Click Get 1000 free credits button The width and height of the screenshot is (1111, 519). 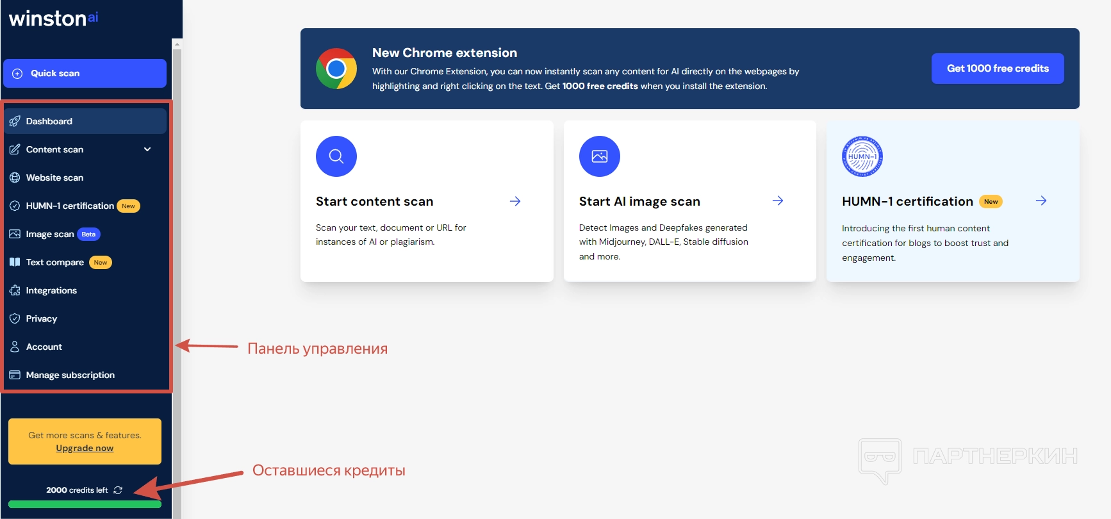click(x=998, y=69)
